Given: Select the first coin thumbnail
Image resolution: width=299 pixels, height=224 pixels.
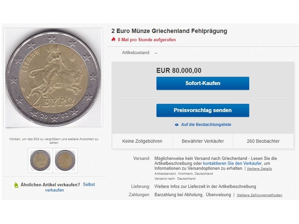Looking at the screenshot, I should click(40, 160).
